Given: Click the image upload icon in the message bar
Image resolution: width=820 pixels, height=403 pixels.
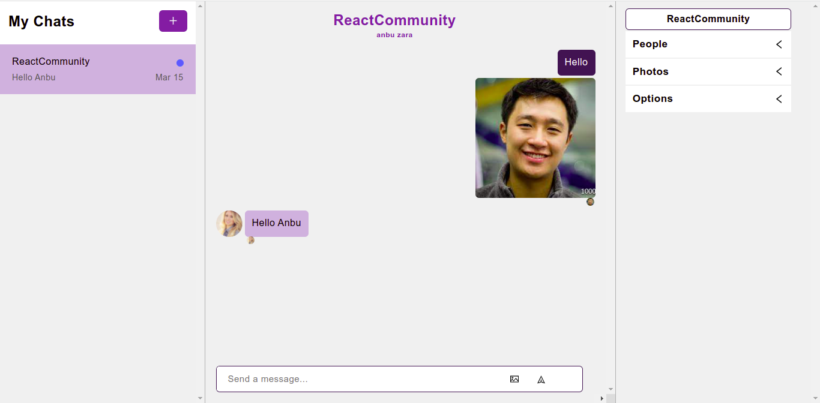Looking at the screenshot, I should pos(514,379).
